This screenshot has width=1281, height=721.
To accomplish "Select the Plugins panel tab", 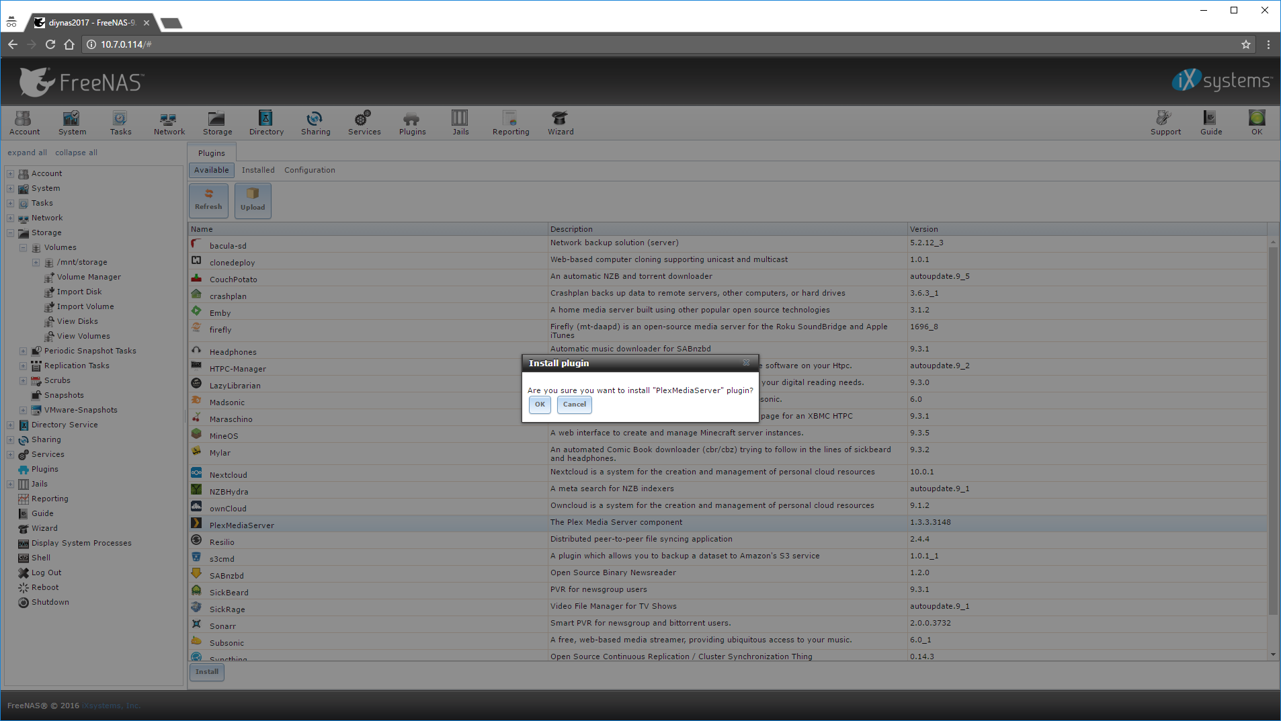I will tap(212, 153).
